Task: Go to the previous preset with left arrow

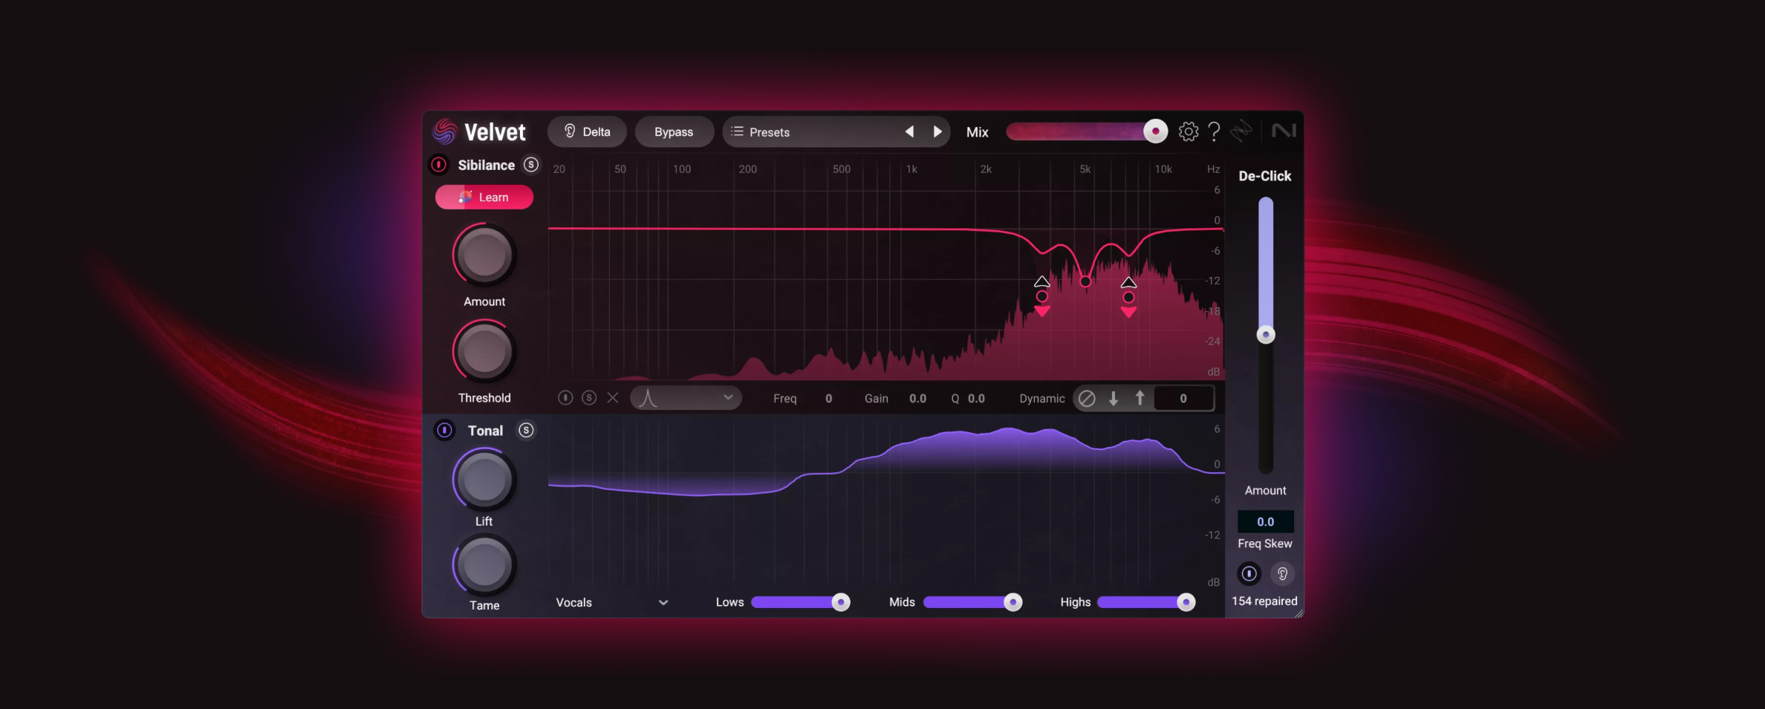Action: [909, 131]
